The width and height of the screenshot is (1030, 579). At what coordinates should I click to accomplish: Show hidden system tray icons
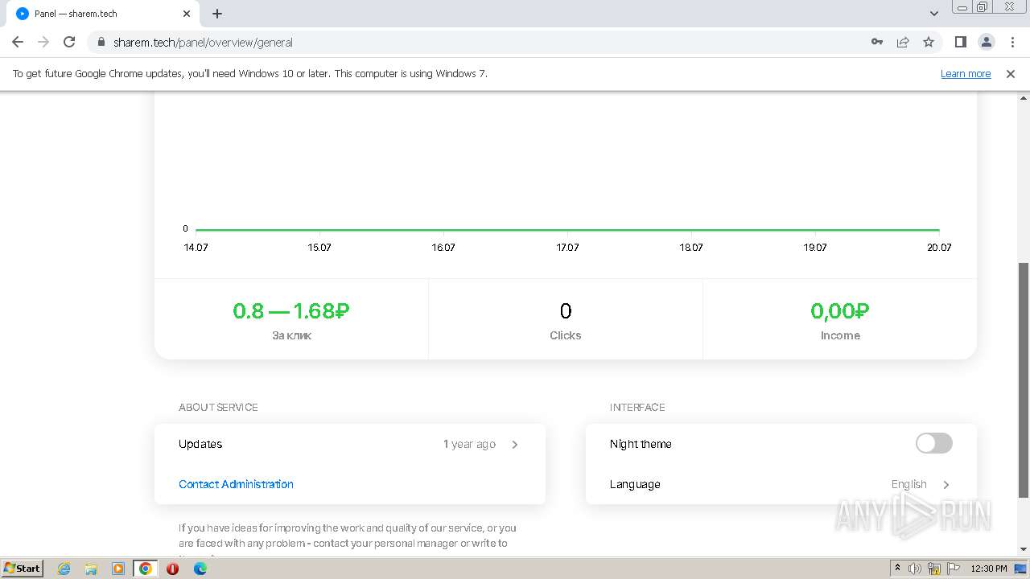pos(897,569)
